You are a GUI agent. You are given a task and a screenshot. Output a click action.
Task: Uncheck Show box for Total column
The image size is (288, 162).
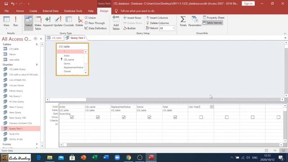tap(175, 117)
